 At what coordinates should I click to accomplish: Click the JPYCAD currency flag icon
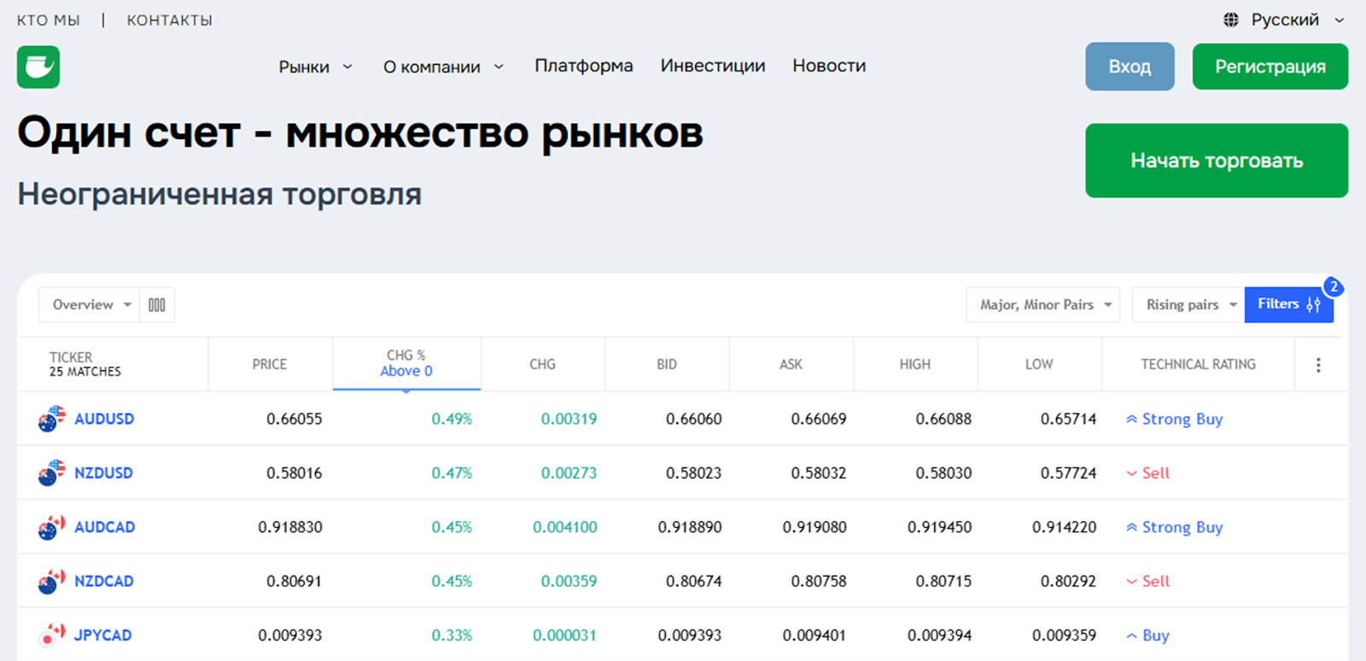coord(51,635)
